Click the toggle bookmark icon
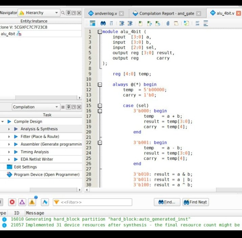Viewport: 242px width, 238px height. [x=140, y=23]
